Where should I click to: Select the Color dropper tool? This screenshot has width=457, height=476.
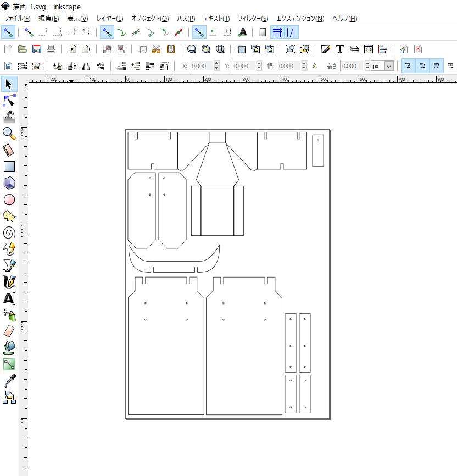pyautogui.click(x=9, y=380)
